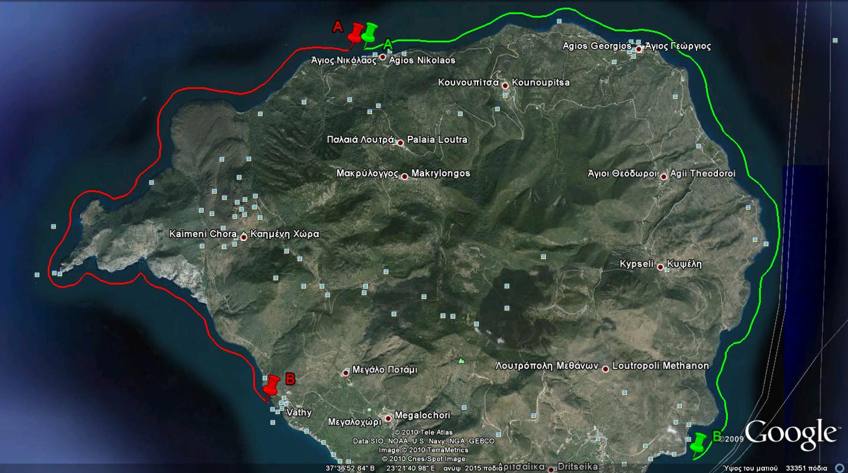Open the Agii Theodoroi place marker
Screen dimensions: 848x473
[664, 176]
